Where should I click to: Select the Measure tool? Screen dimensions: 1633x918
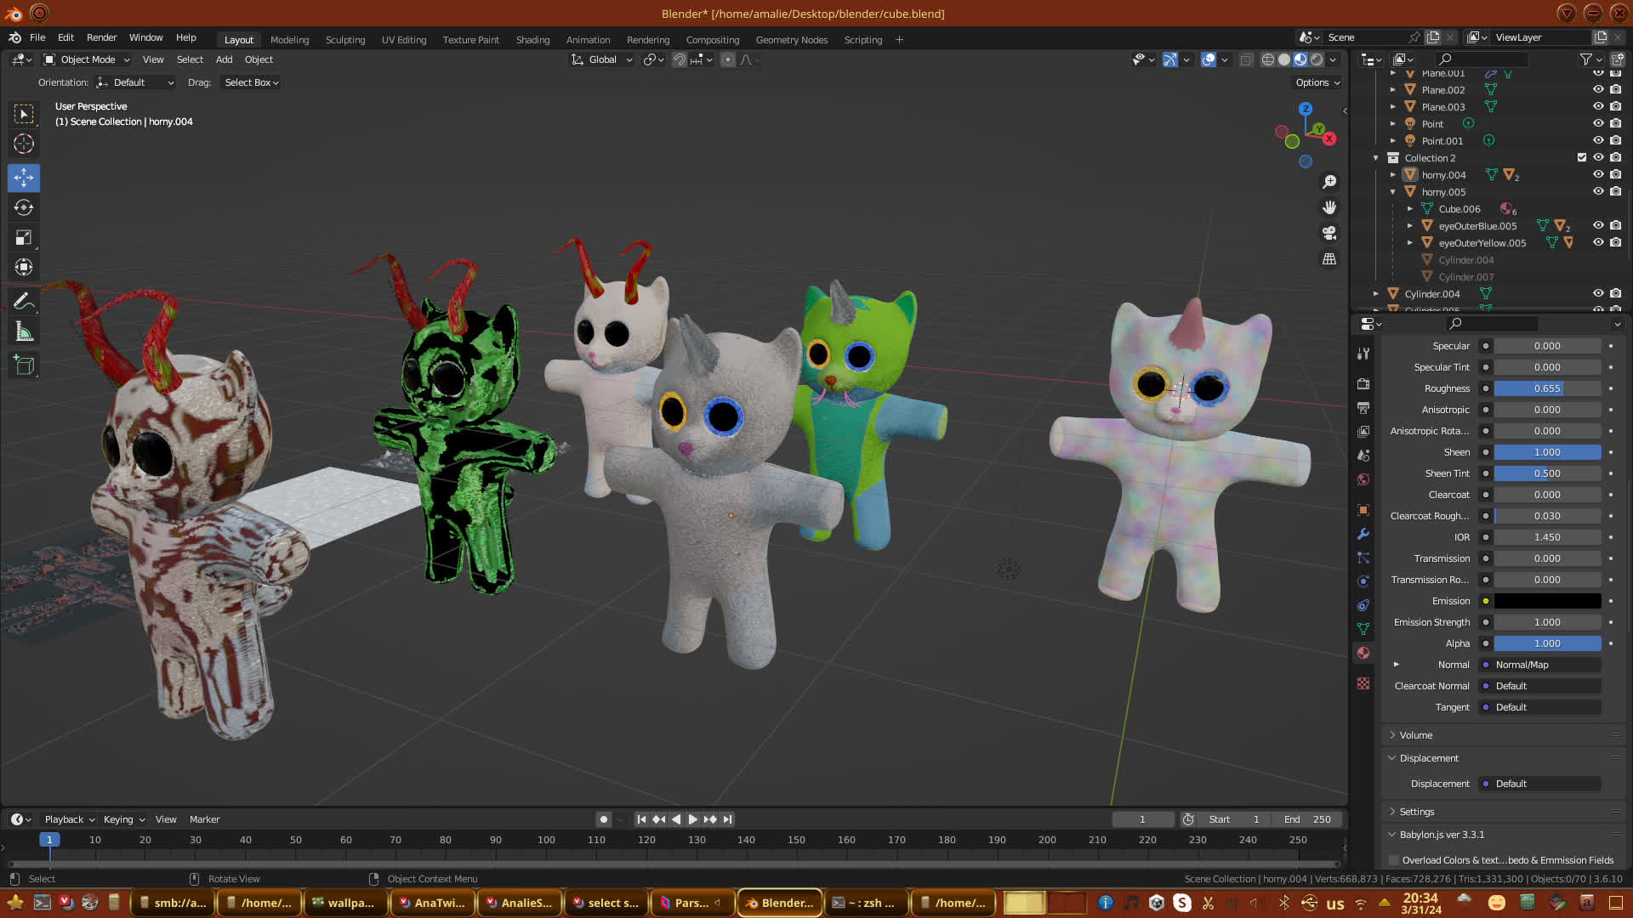pos(24,332)
